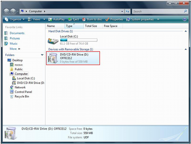
Task: Sort by Free Space column
Action: pyautogui.click(x=112, y=26)
